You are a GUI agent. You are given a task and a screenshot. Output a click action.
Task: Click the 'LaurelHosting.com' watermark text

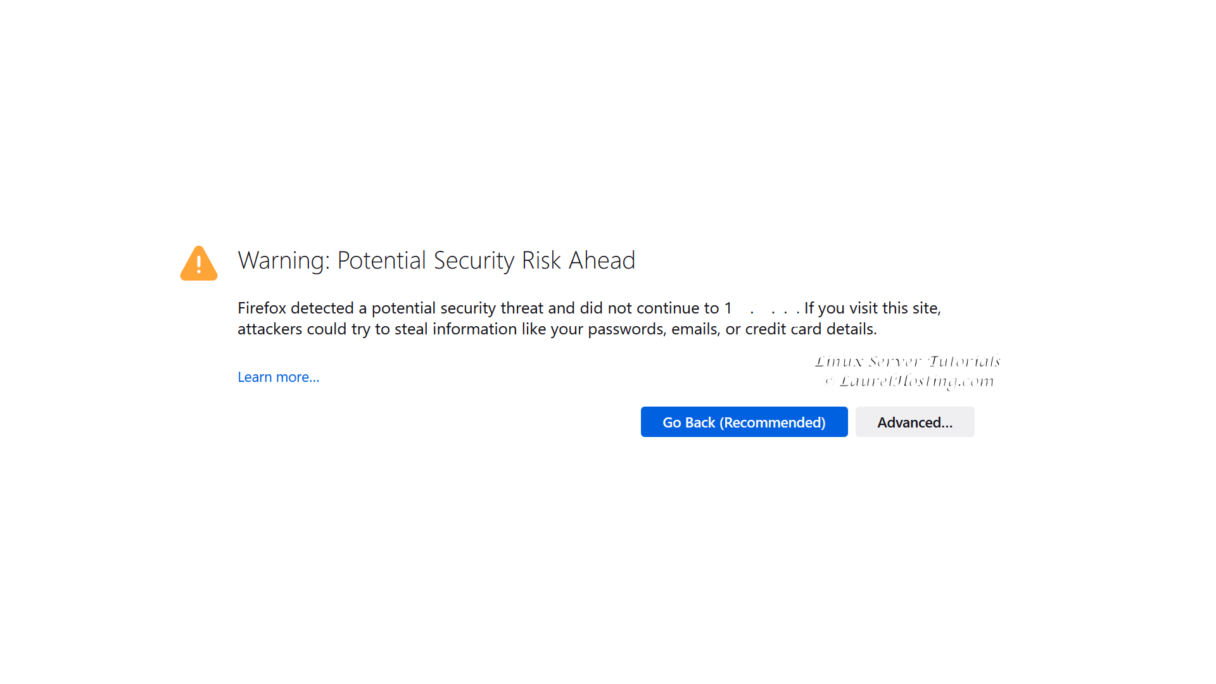(x=916, y=381)
